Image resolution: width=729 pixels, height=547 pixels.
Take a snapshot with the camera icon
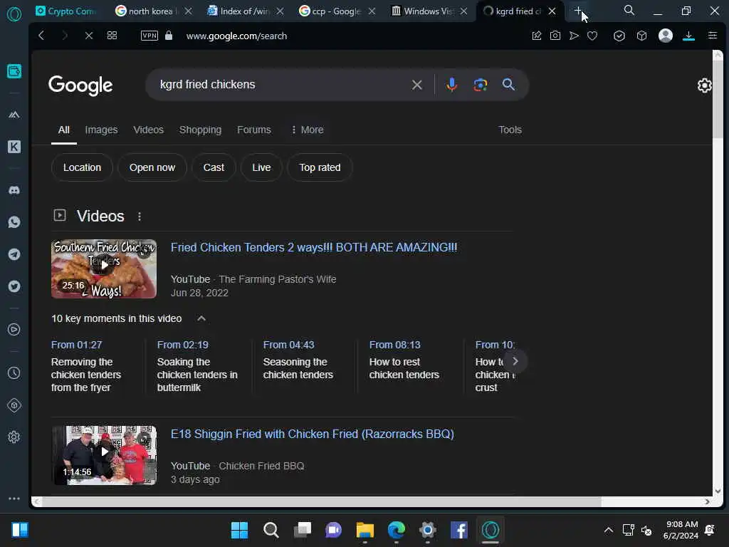pos(555,36)
